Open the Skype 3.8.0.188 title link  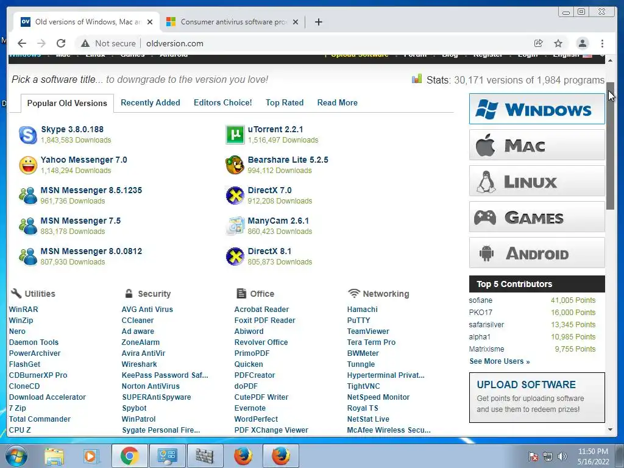click(x=72, y=129)
